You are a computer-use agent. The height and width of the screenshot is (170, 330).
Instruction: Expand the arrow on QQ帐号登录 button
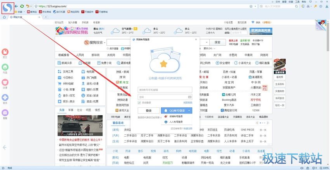pos(189,110)
